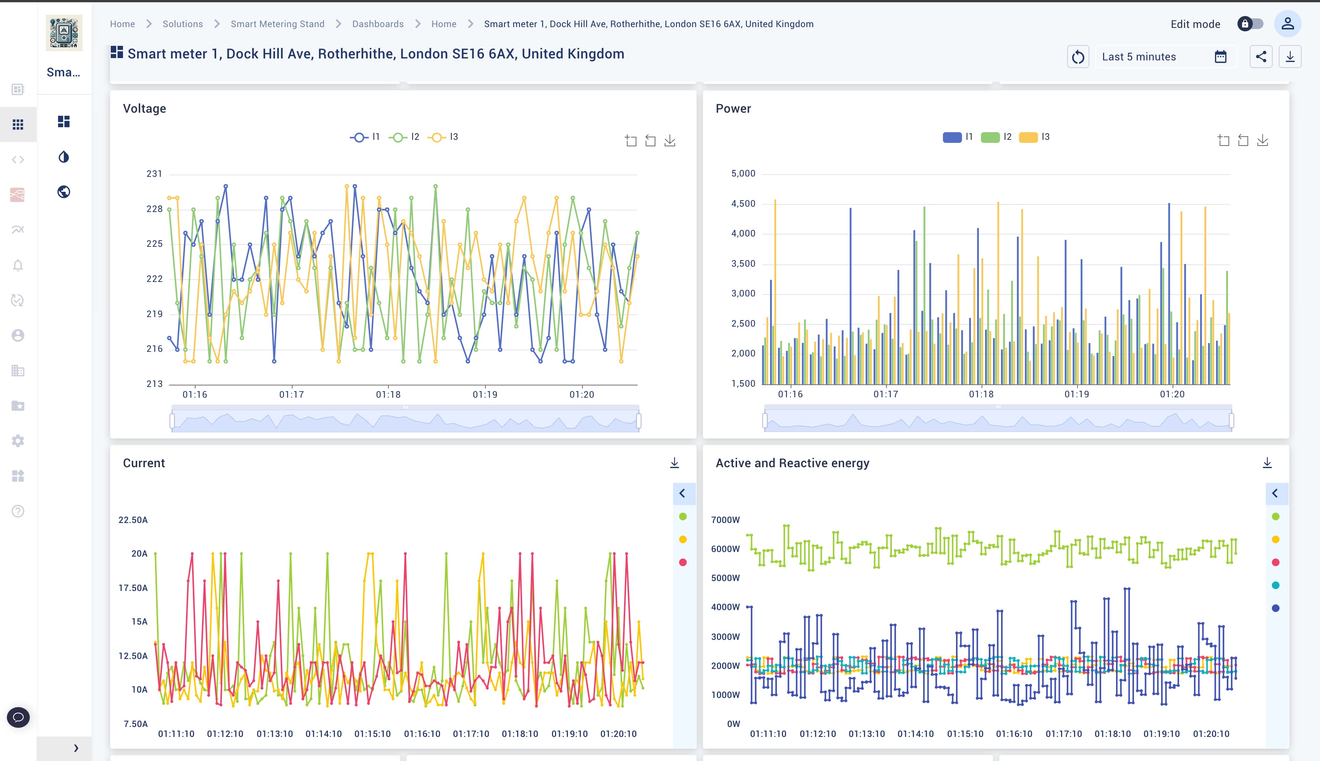Click the sync checkmark sidebar icon

point(18,300)
